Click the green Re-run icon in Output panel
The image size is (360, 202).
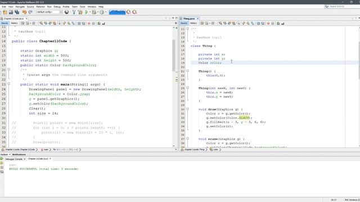point(2,159)
